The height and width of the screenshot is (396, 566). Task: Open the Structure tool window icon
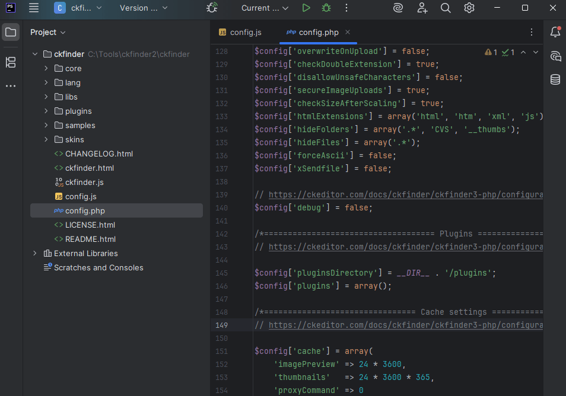tap(11, 62)
